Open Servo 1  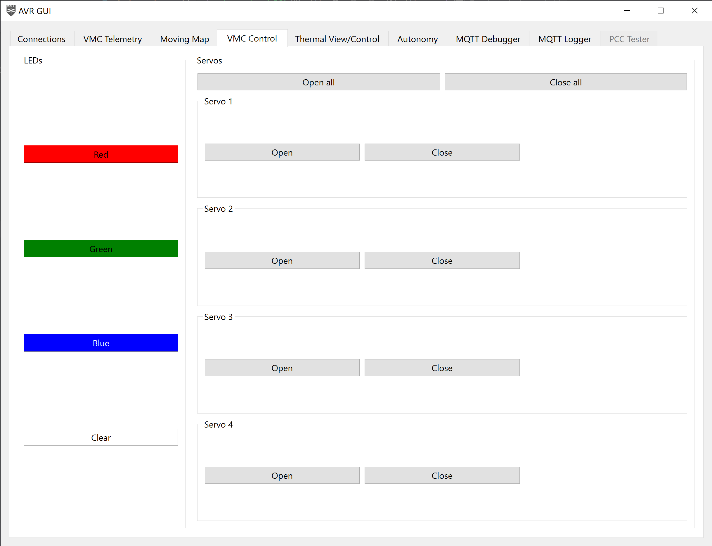pos(282,152)
